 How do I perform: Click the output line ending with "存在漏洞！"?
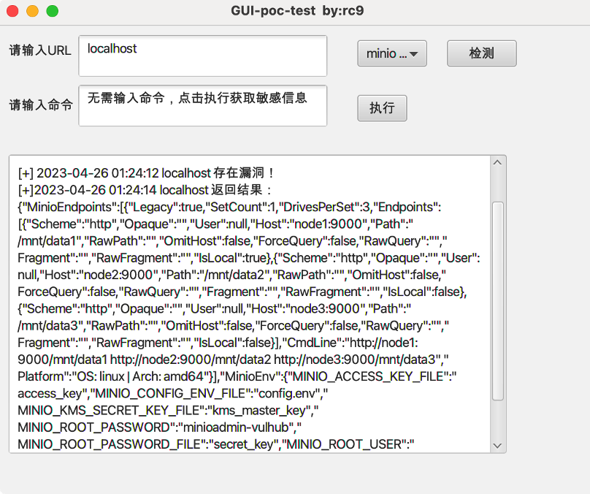147,172
